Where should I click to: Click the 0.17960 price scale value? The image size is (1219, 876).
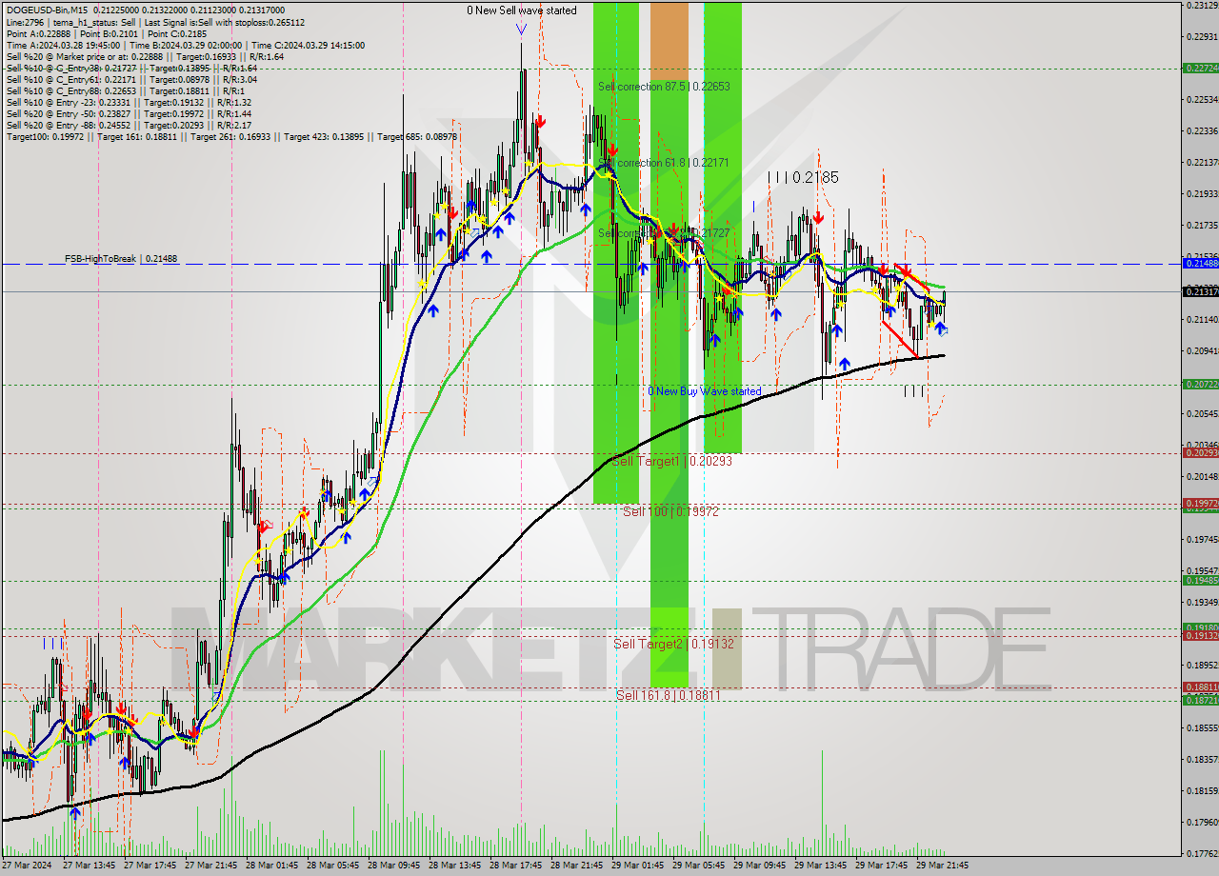[x=1203, y=822]
